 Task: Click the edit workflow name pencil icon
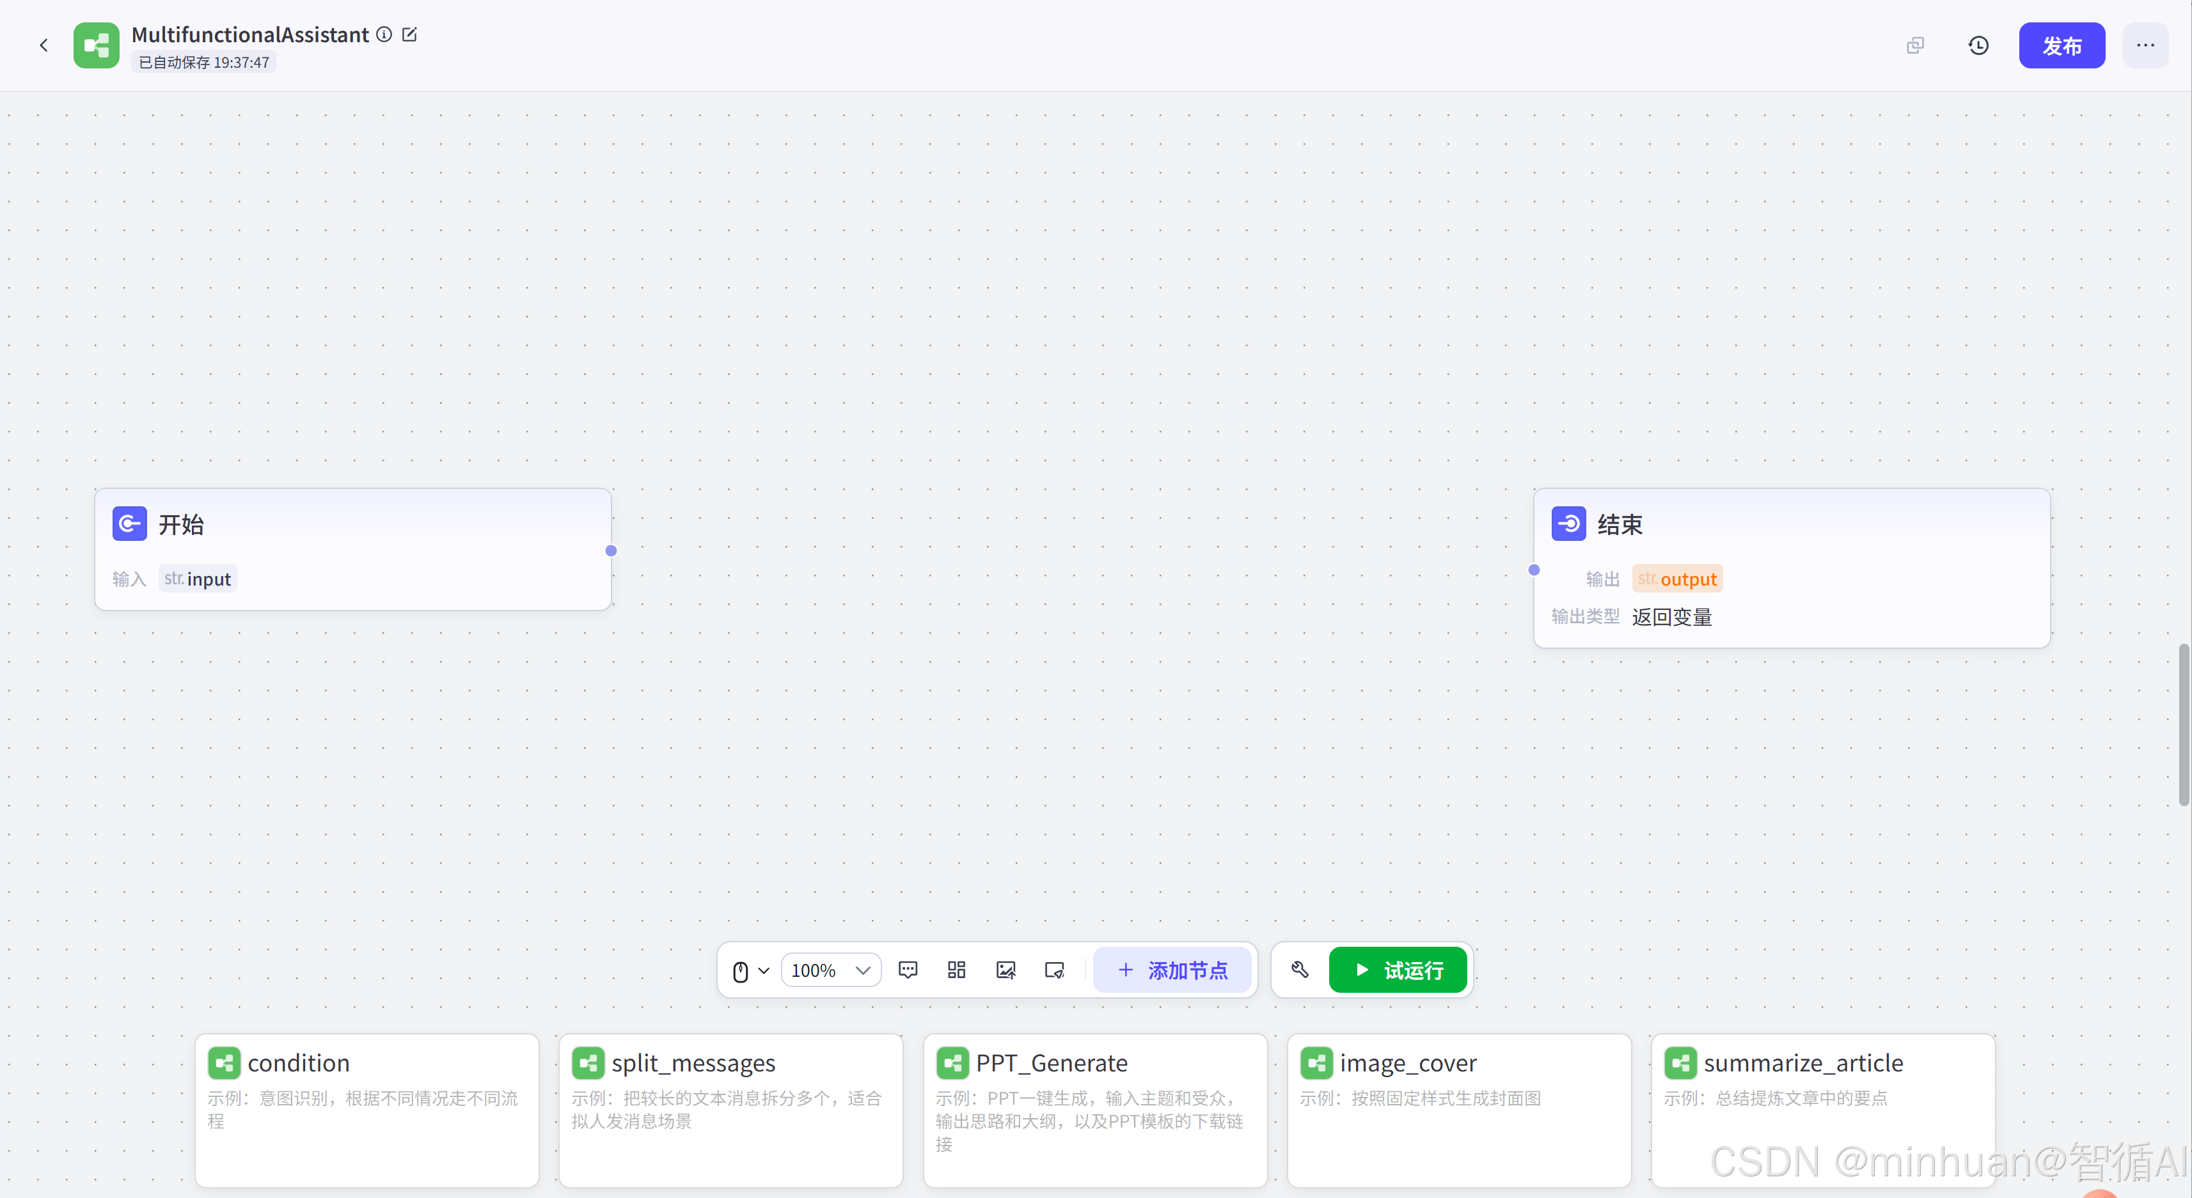coord(409,35)
